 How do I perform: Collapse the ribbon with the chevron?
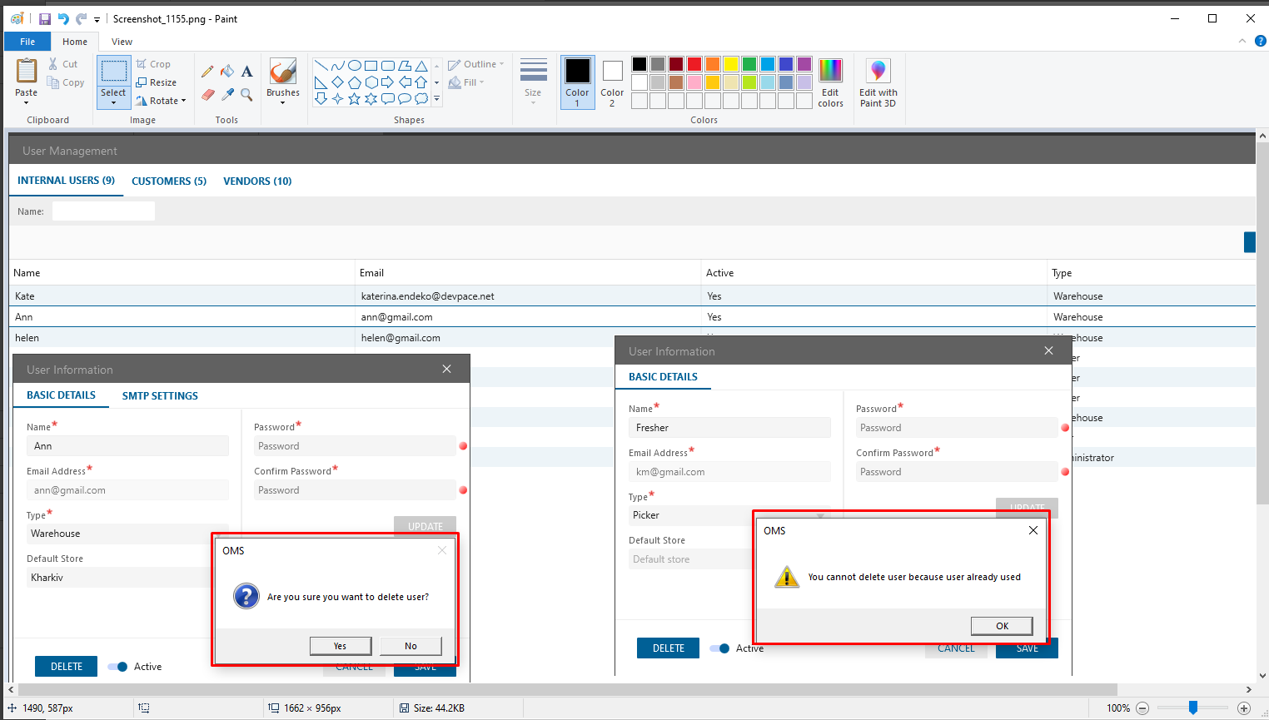point(1242,41)
